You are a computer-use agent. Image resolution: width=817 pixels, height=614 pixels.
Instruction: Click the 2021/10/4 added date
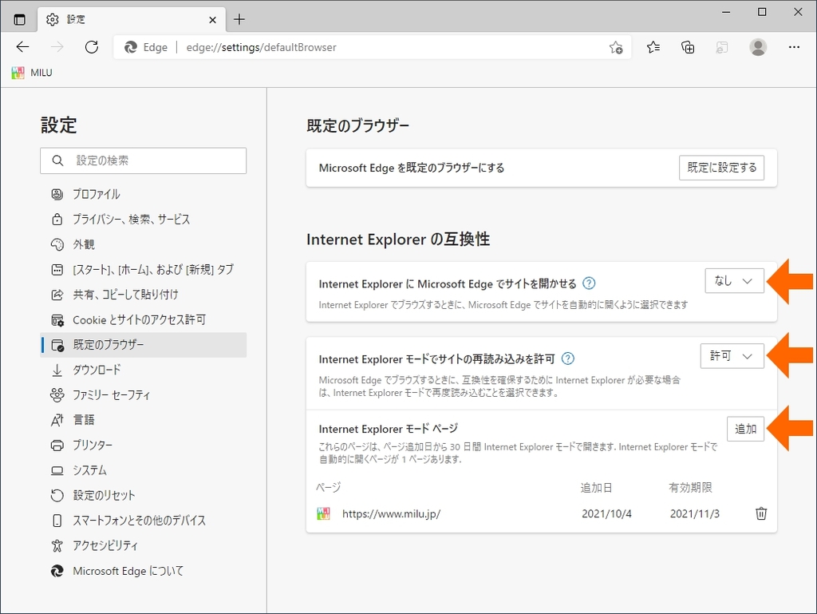pyautogui.click(x=606, y=514)
